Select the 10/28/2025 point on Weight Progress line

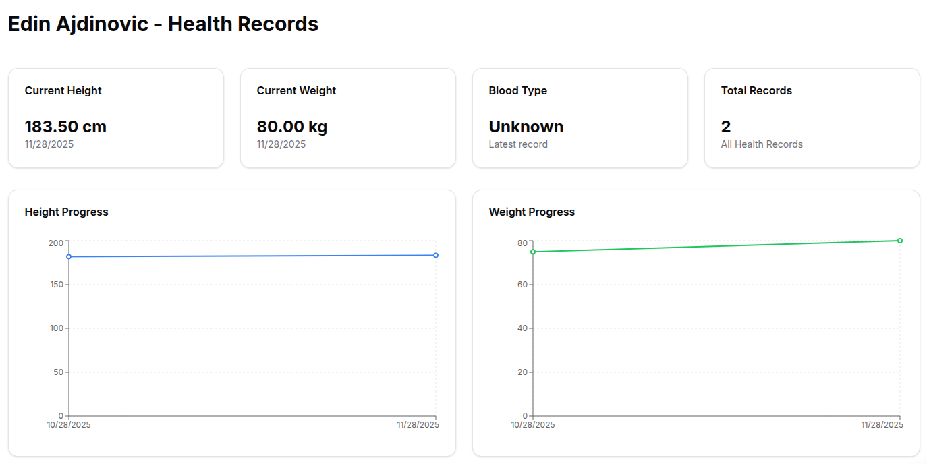click(533, 252)
